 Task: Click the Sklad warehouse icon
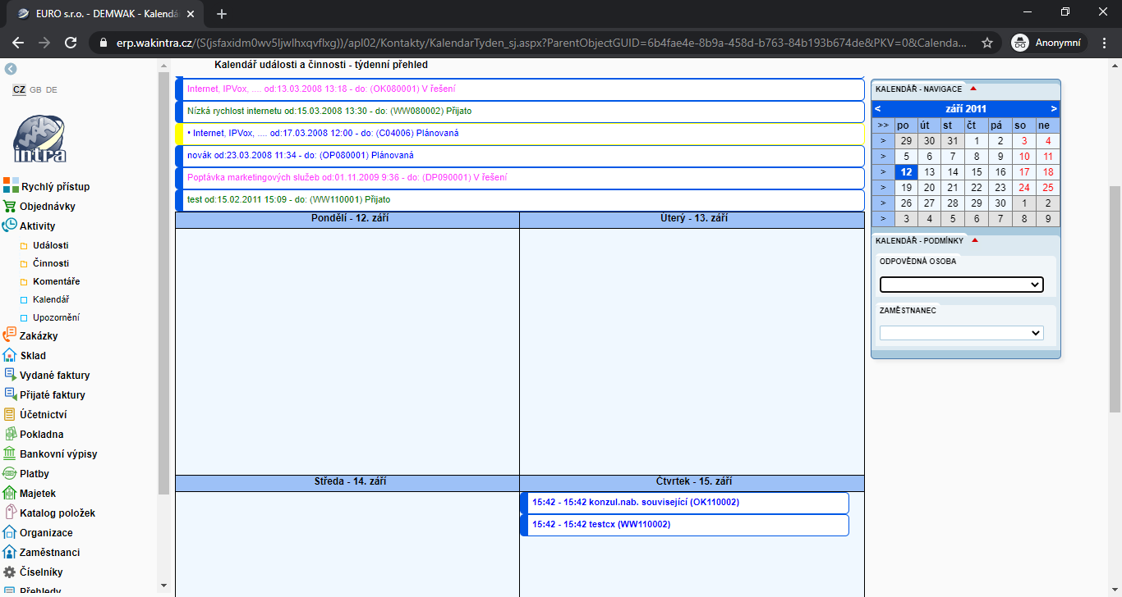[x=10, y=355]
